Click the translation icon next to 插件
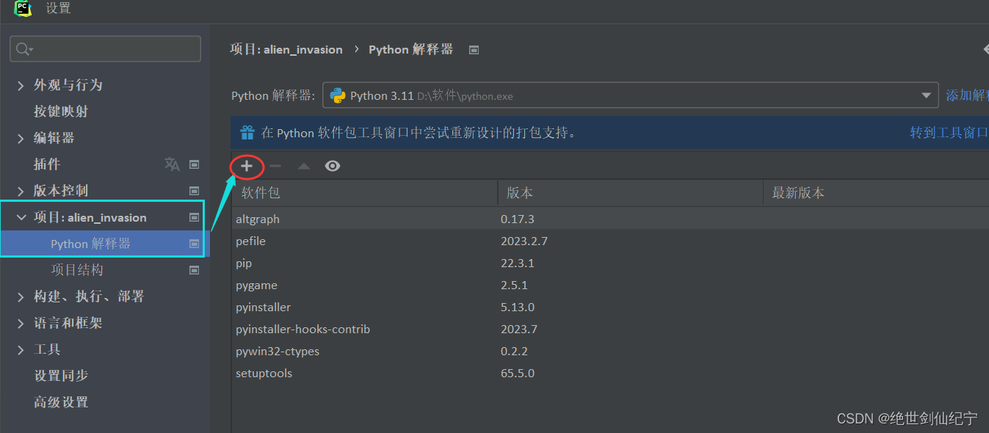The width and height of the screenshot is (989, 433). (x=172, y=164)
